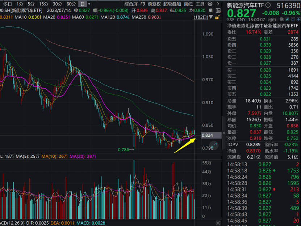The height and width of the screenshot is (226, 301).
Task: Switch to the 60分 timeframe tab
Action: coord(71,4)
